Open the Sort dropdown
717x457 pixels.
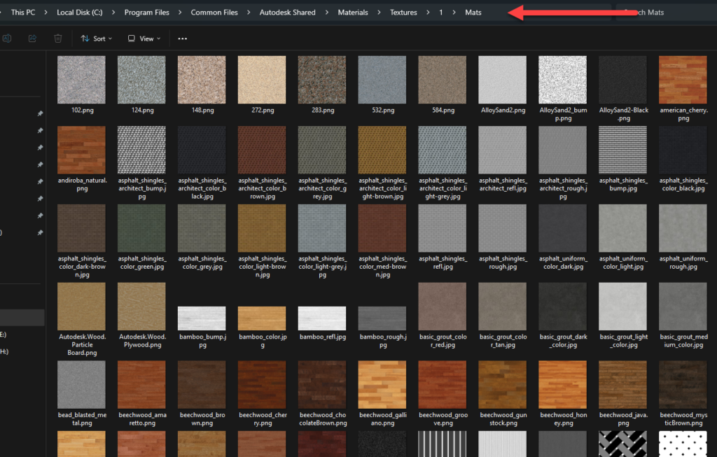97,39
